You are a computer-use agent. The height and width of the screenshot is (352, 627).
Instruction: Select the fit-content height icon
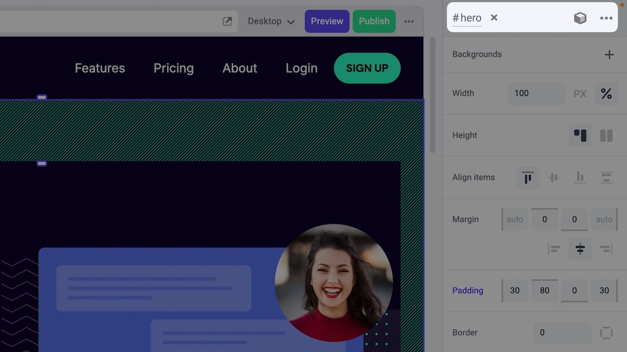(580, 135)
